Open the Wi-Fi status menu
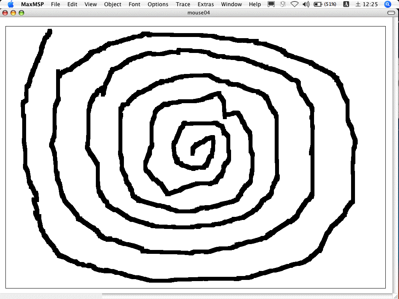 point(295,4)
